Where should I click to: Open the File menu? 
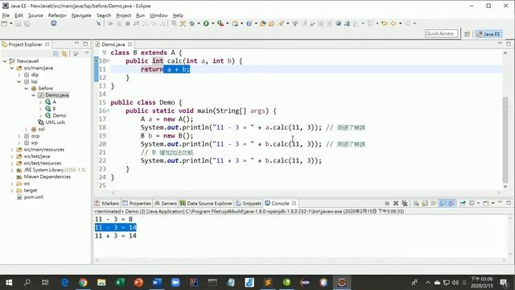coord(6,15)
